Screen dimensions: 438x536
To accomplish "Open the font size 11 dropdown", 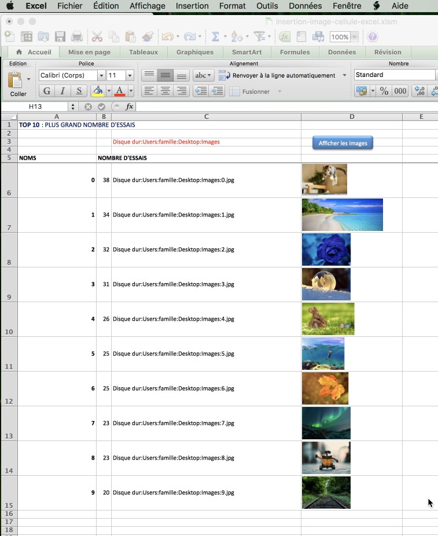I will coord(130,75).
